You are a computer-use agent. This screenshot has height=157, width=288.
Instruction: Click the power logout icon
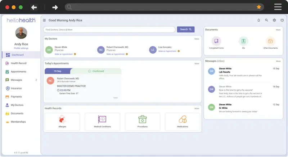[282, 20]
